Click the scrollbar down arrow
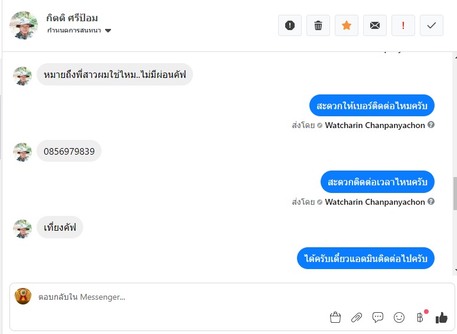Screen dimensions: 457x334 pos(454,270)
